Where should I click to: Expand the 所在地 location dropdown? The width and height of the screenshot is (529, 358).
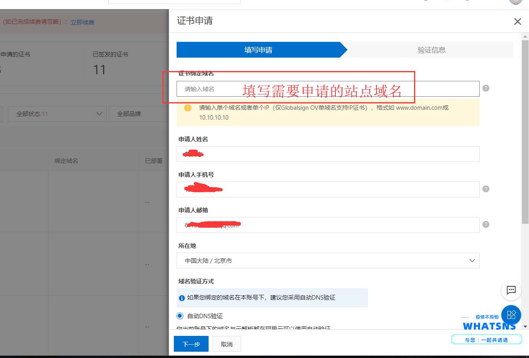pos(328,261)
